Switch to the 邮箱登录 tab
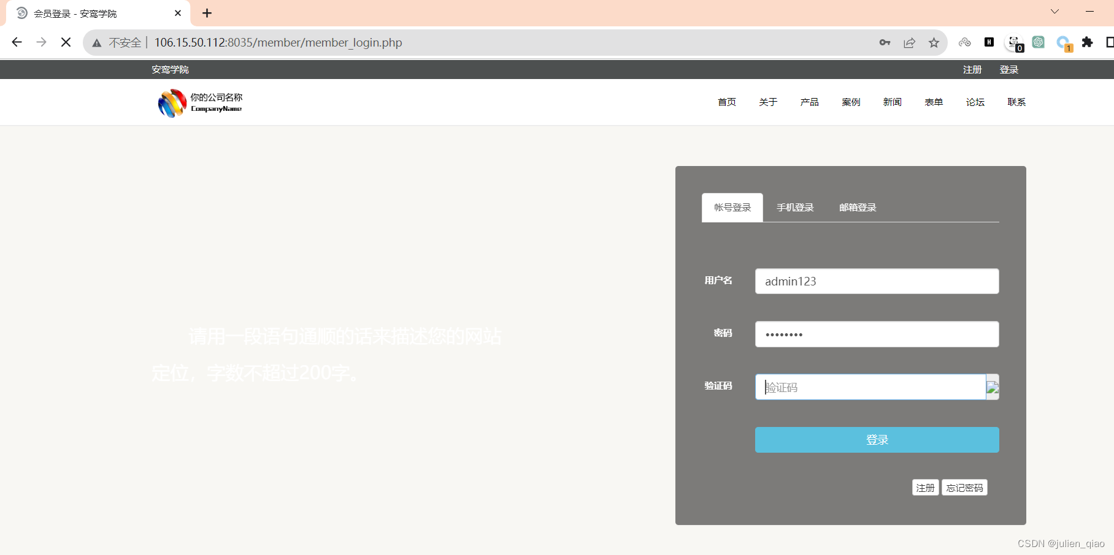The width and height of the screenshot is (1114, 555). click(x=858, y=208)
